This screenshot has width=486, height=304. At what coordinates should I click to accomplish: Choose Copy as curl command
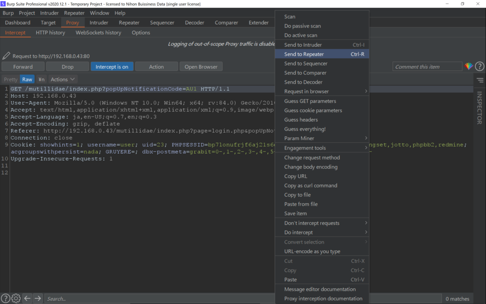point(322,185)
